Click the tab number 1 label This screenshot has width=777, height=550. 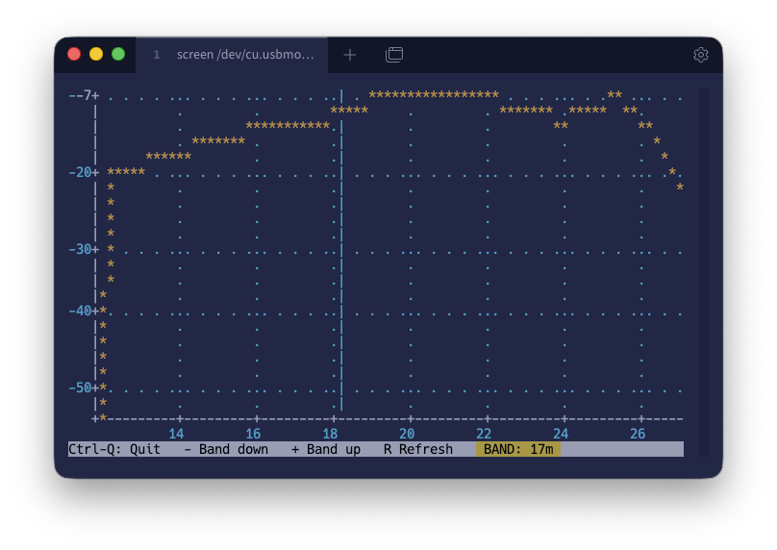(x=157, y=55)
